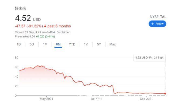The image size is (178, 104).
Task: Click the May 2021 axis label
Action: 46,99
